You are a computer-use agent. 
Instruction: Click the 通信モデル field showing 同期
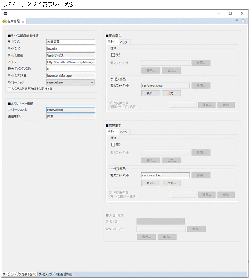point(70,117)
